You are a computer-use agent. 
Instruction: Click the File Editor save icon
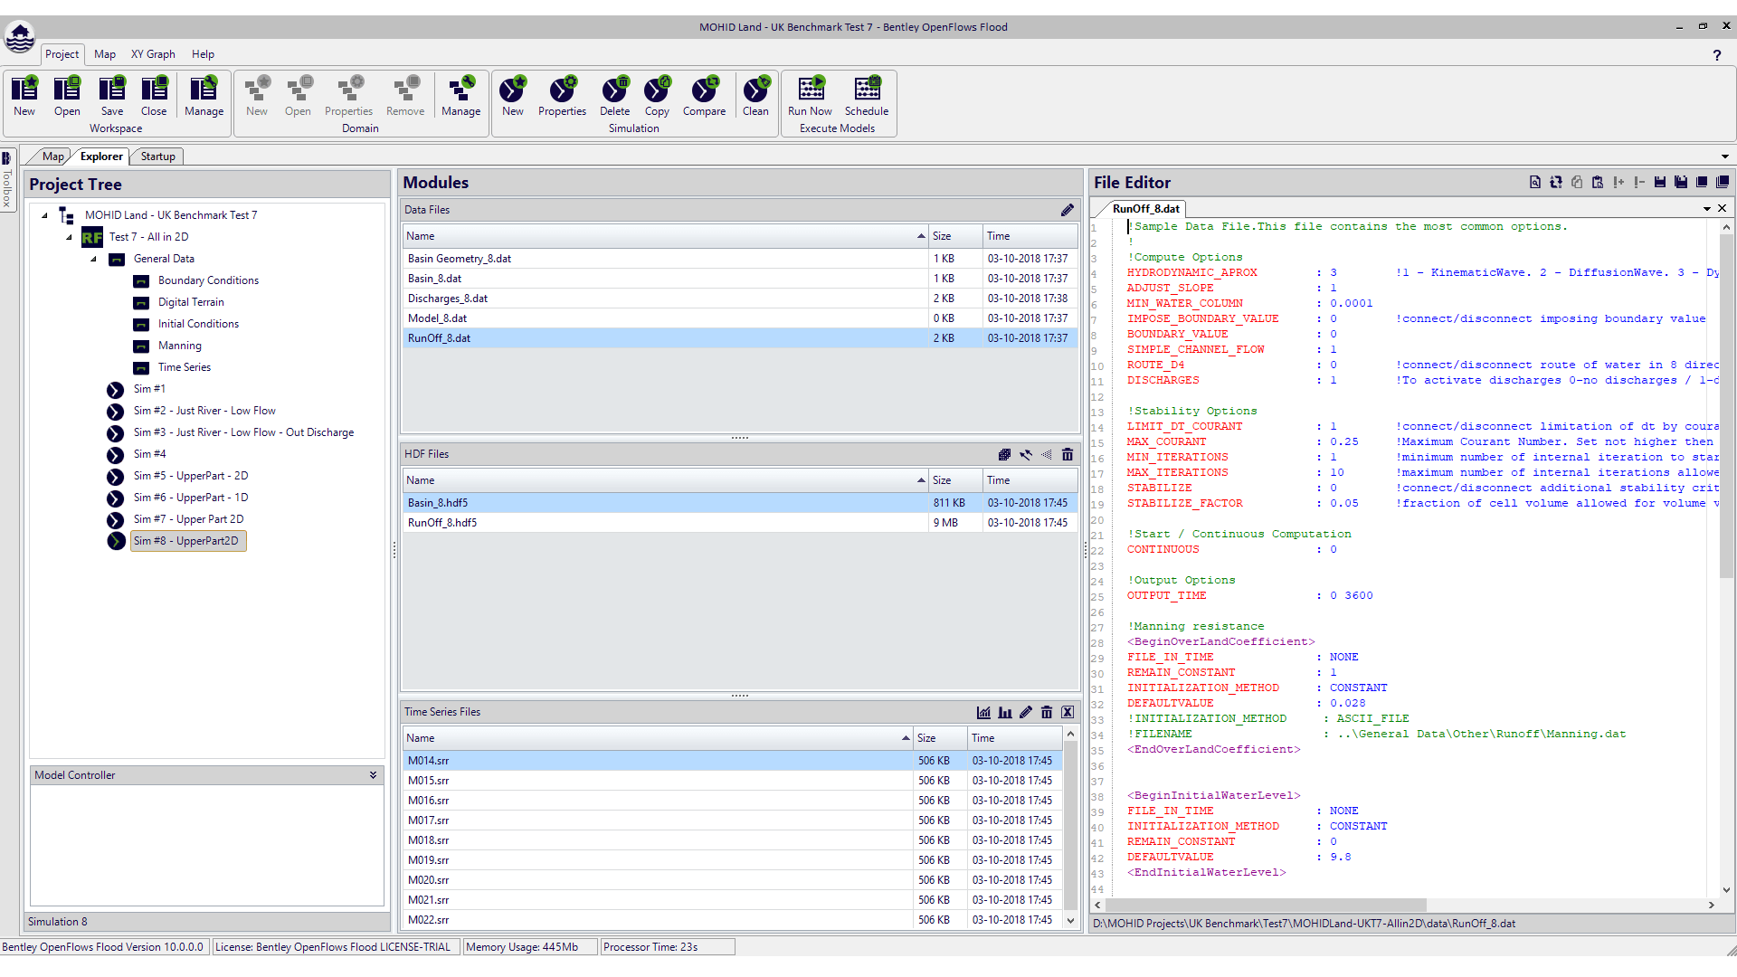coord(1660,183)
